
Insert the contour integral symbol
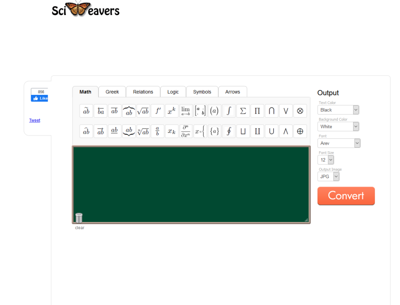[229, 131]
